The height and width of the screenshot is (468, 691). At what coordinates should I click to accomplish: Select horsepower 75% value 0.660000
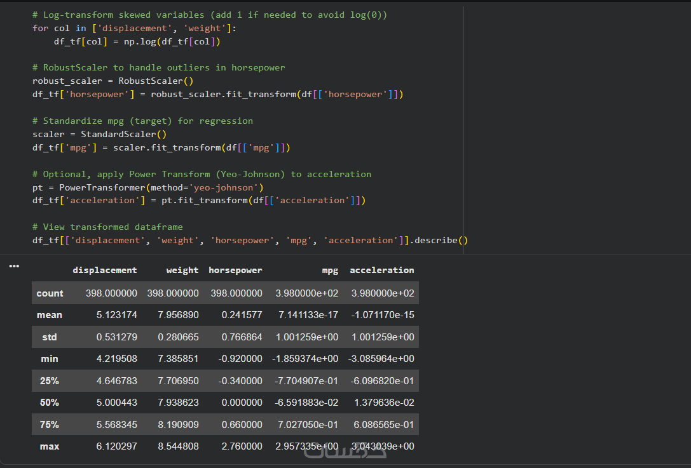(242, 424)
